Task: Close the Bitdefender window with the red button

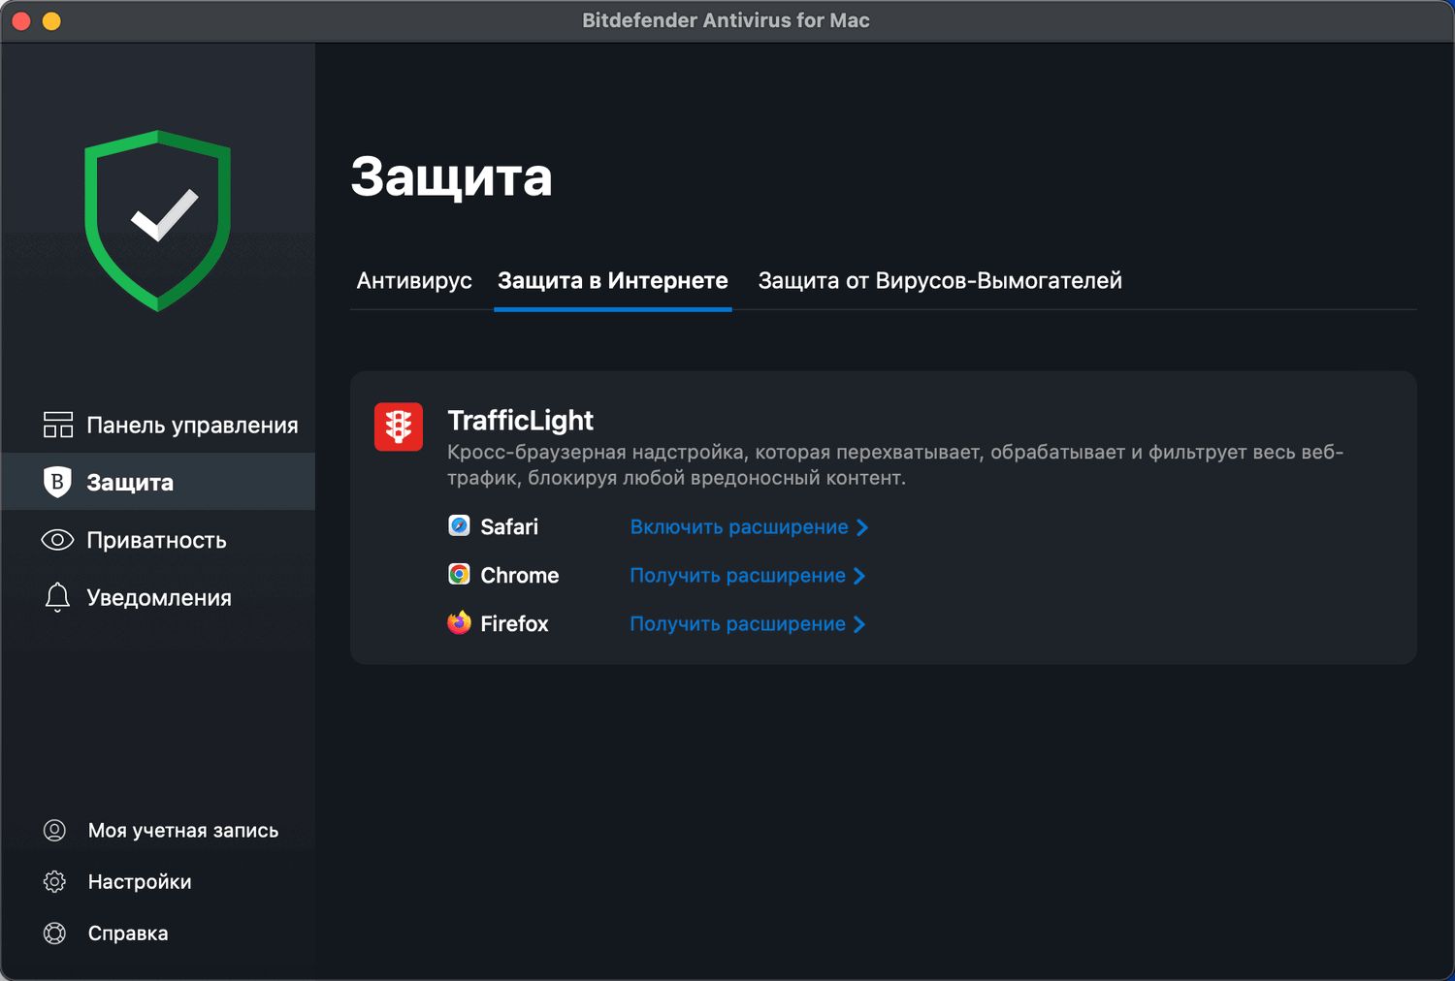Action: 21,20
